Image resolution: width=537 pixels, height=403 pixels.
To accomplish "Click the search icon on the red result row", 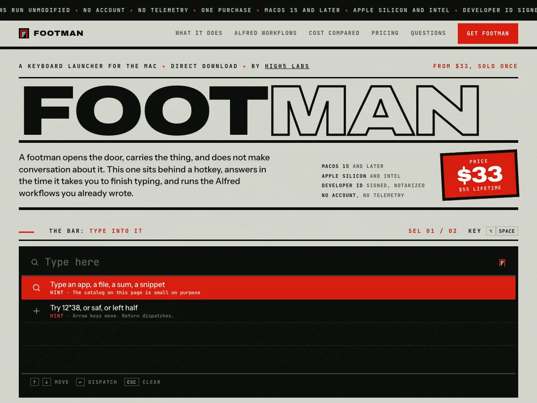I will pyautogui.click(x=37, y=288).
